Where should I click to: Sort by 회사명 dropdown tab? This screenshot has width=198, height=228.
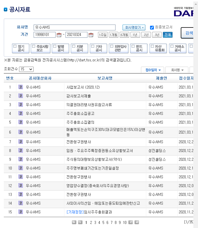tap(177, 70)
